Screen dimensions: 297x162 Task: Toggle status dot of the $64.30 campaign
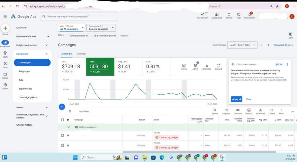tap(68, 135)
